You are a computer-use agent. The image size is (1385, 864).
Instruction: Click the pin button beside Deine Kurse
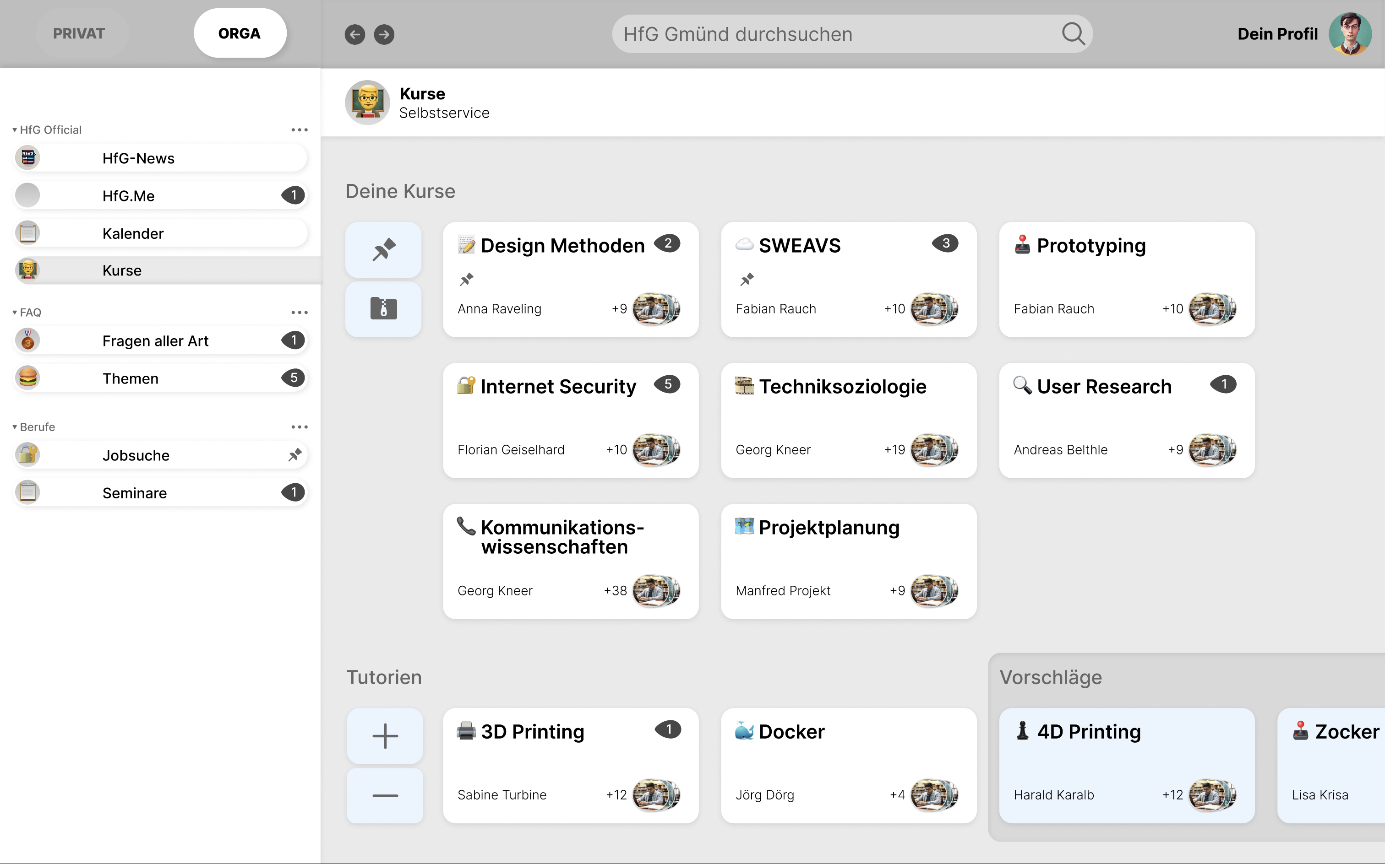coord(383,250)
